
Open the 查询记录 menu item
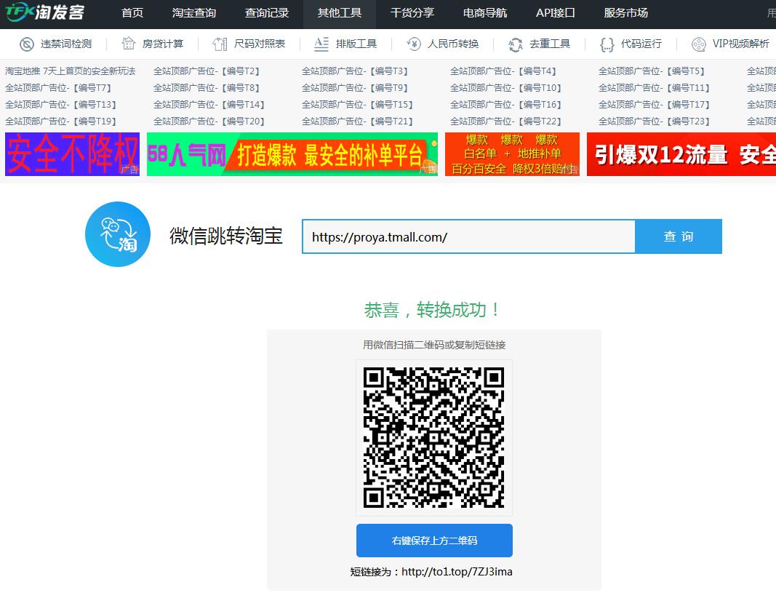pos(267,13)
